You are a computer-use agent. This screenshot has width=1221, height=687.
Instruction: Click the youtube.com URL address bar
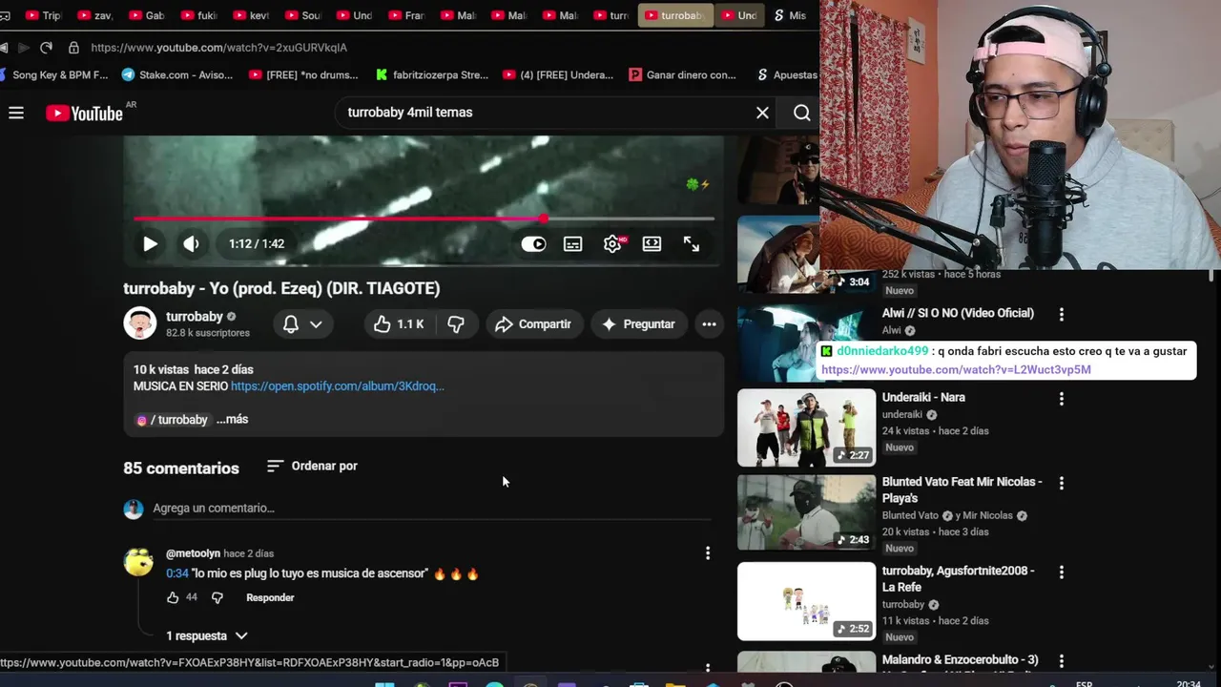219,48
